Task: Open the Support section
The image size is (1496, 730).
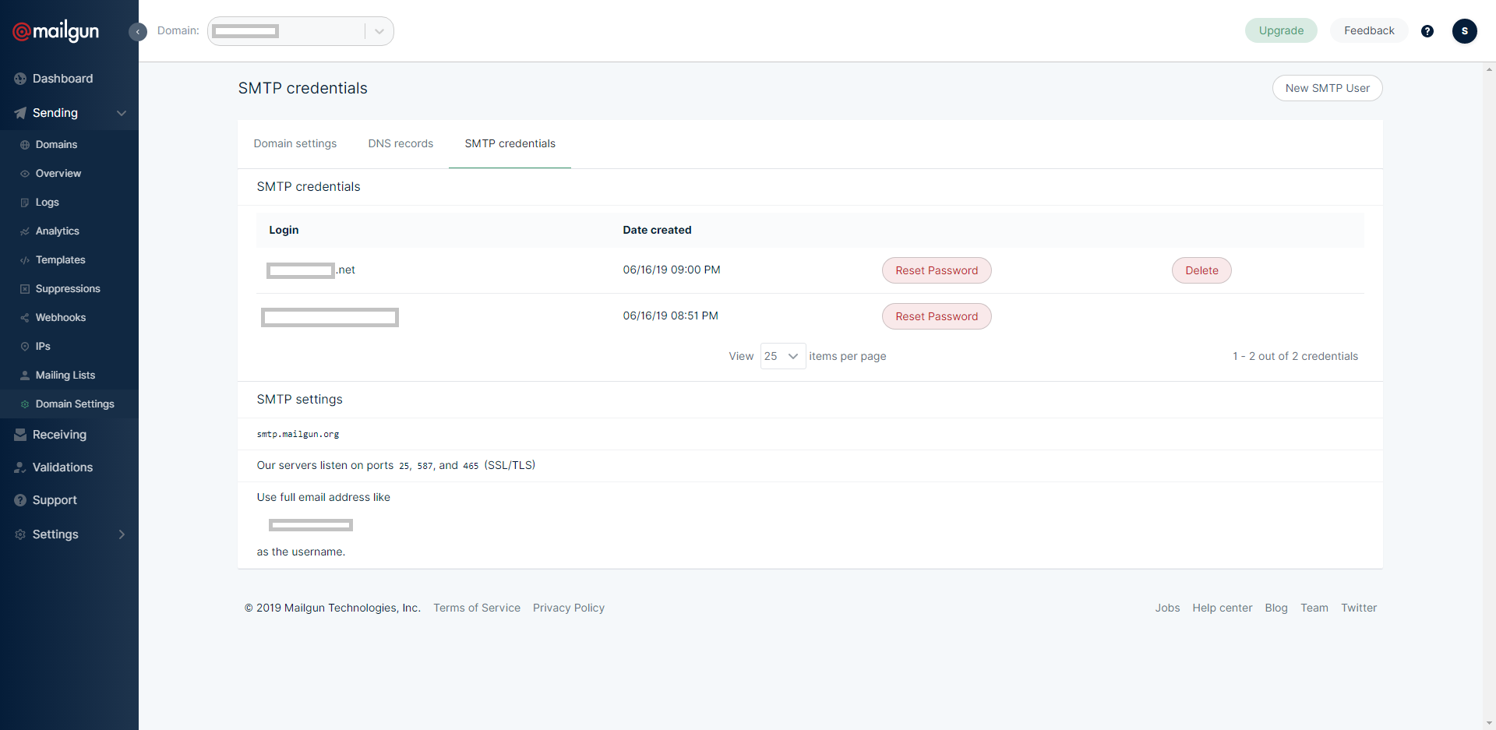Action: pyautogui.click(x=55, y=500)
